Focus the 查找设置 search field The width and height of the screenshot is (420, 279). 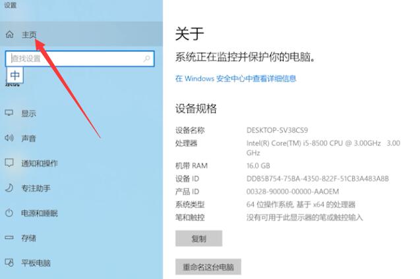[x=80, y=59]
